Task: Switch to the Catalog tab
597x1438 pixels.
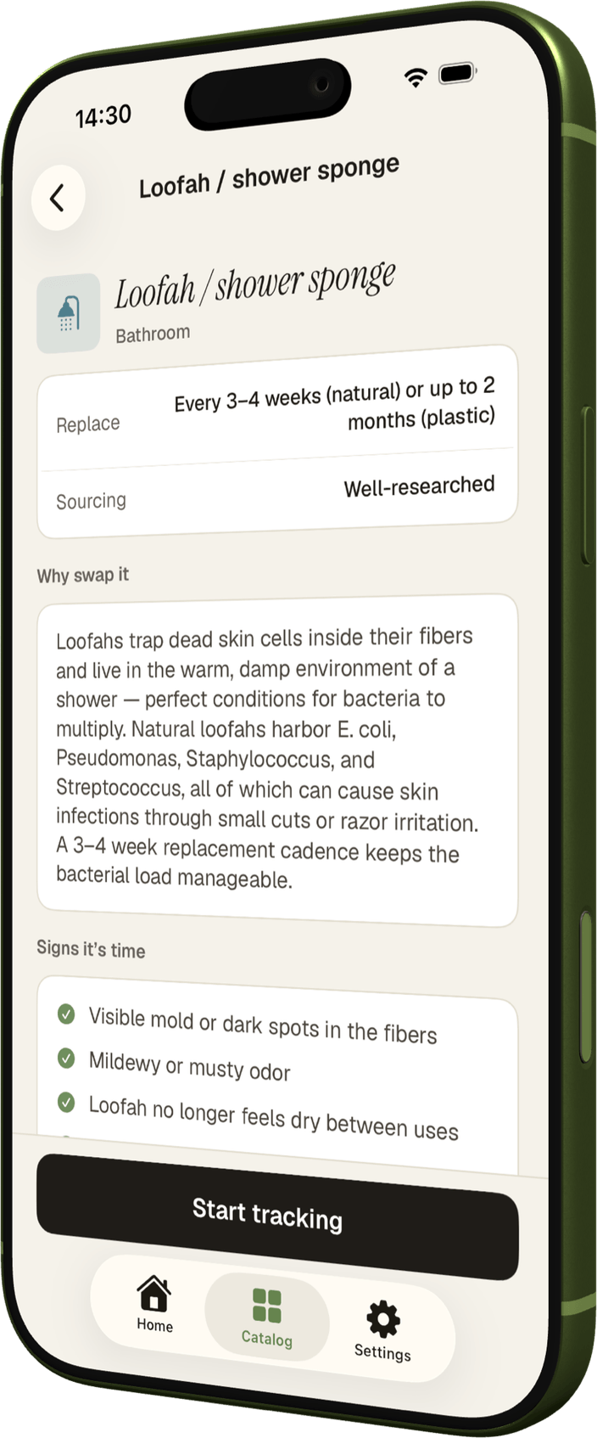Action: (x=266, y=1318)
